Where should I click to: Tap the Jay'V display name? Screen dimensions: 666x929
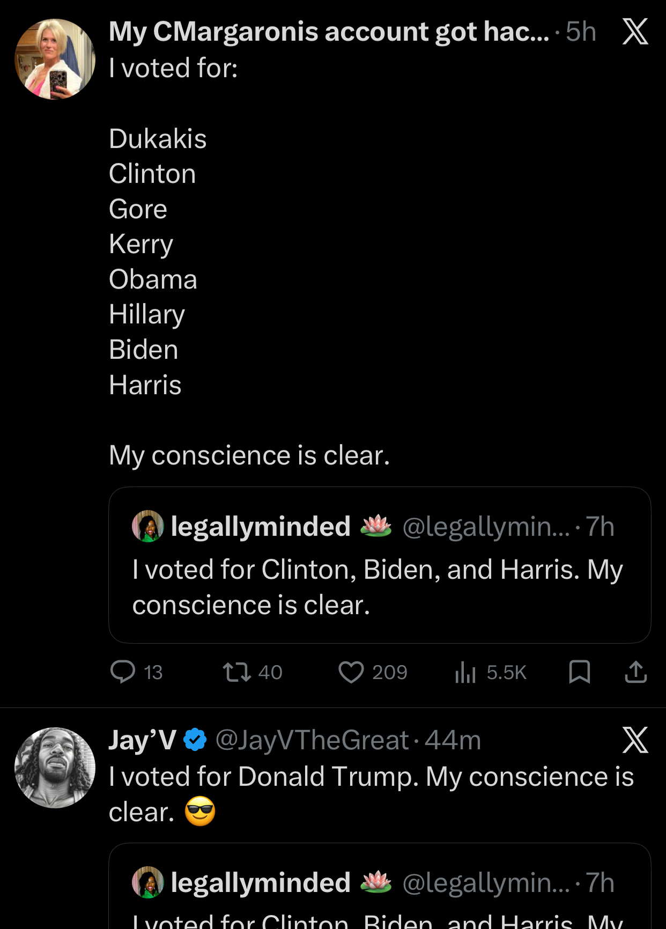(x=142, y=740)
